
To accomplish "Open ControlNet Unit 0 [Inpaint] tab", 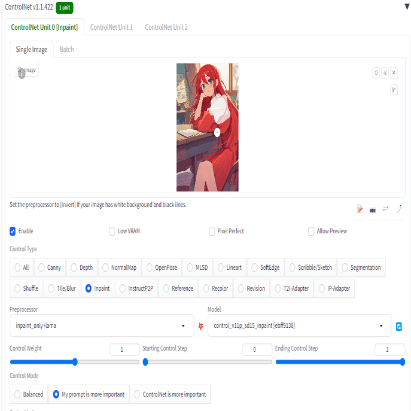I will (44, 28).
